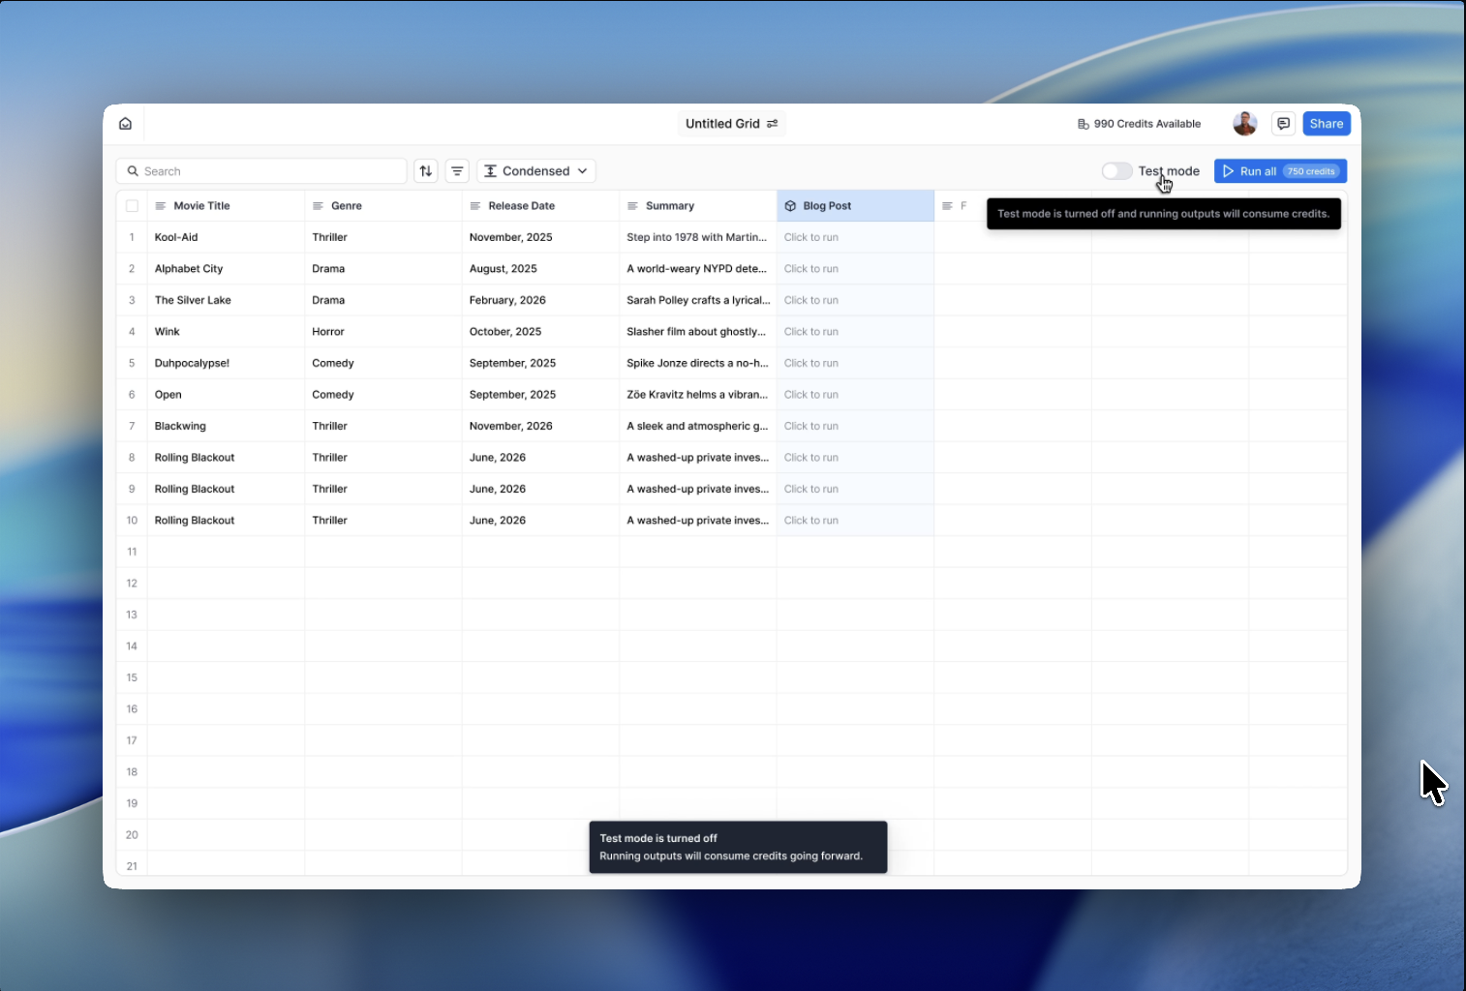Open the Untitled Grid title menu
This screenshot has width=1466, height=991.
coord(722,124)
